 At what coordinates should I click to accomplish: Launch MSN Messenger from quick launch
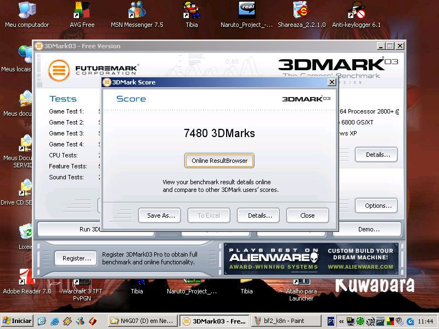tap(80, 321)
